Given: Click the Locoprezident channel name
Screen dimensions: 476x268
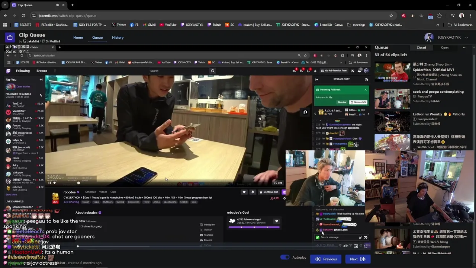Looking at the screenshot, I should 427,119.
